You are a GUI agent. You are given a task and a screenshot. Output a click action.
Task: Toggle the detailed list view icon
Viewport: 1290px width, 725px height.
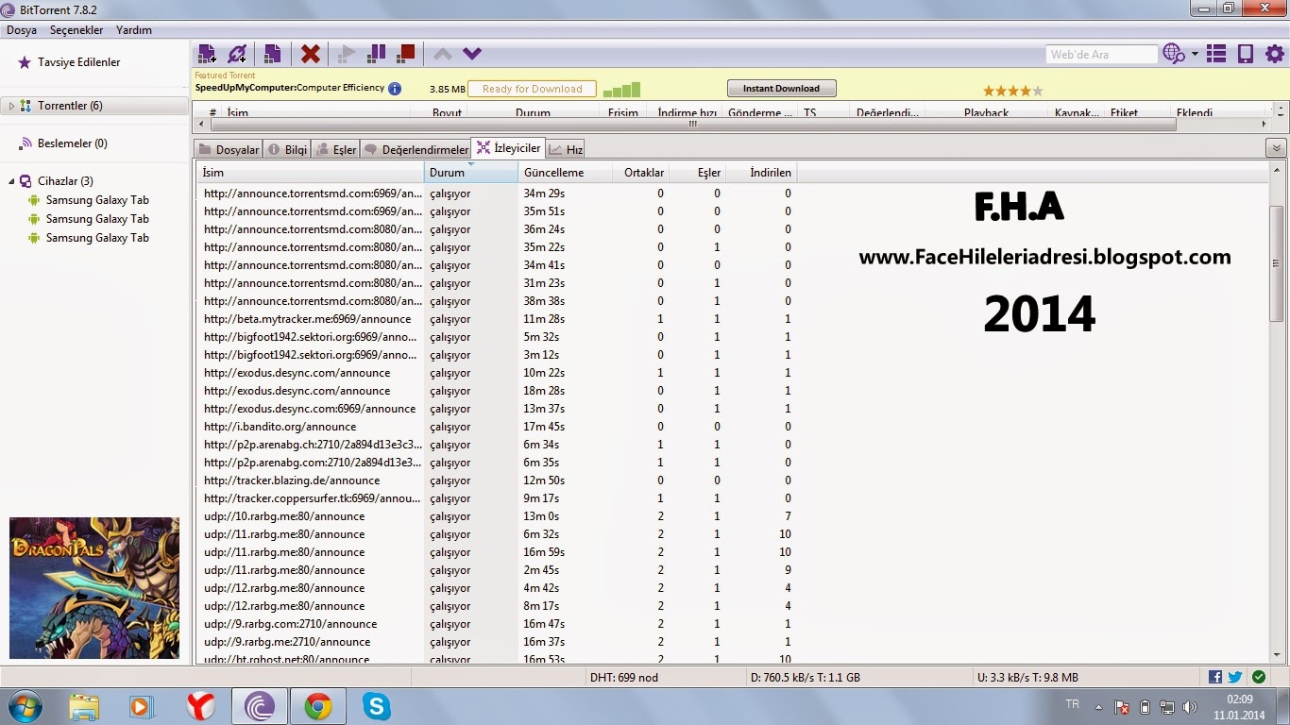point(1215,54)
